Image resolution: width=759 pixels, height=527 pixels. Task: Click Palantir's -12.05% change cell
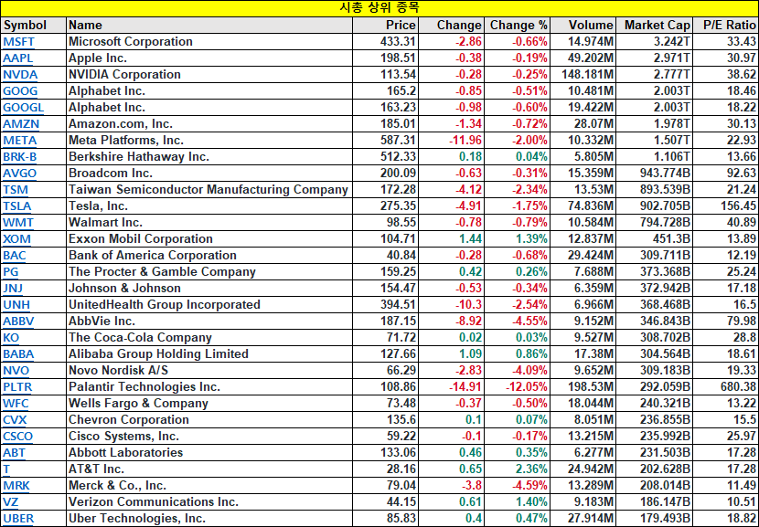point(517,386)
